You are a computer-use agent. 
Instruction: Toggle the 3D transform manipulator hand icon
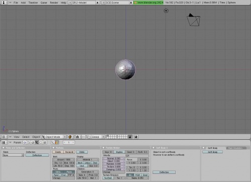point(89,137)
